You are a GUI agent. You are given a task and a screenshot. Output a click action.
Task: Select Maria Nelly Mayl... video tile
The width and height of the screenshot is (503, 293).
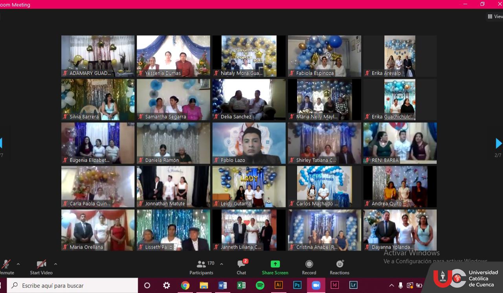point(325,100)
